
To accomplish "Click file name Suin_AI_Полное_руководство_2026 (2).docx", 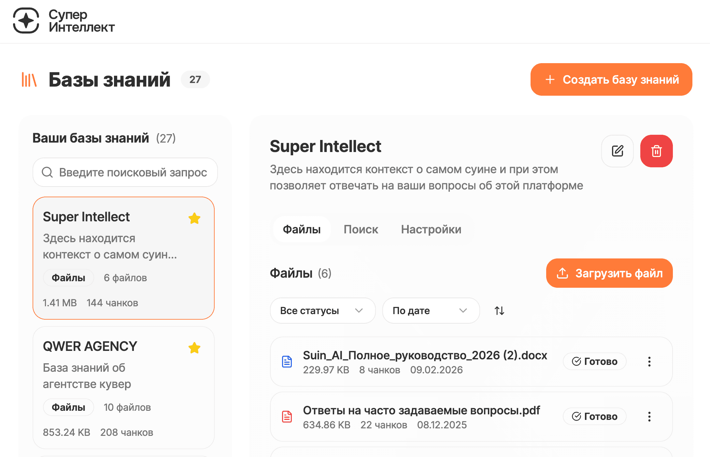I will pos(425,355).
